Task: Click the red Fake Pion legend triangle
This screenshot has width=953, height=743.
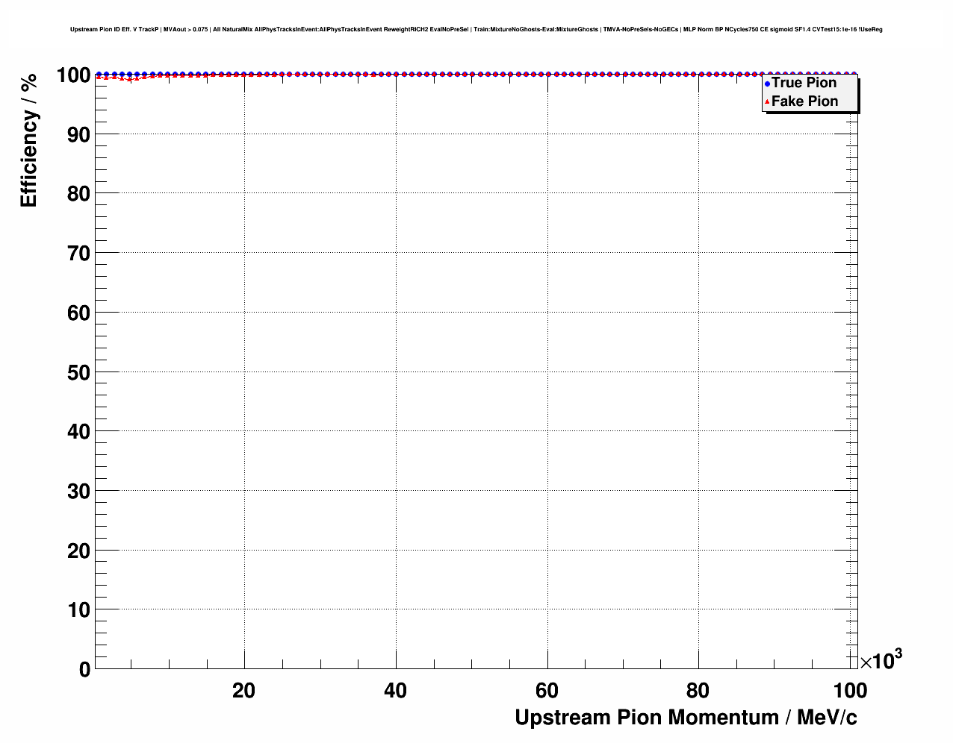Action: pyautogui.click(x=767, y=101)
